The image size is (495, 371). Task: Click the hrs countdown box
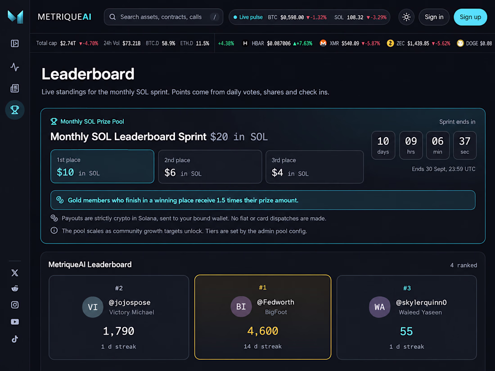pos(411,145)
